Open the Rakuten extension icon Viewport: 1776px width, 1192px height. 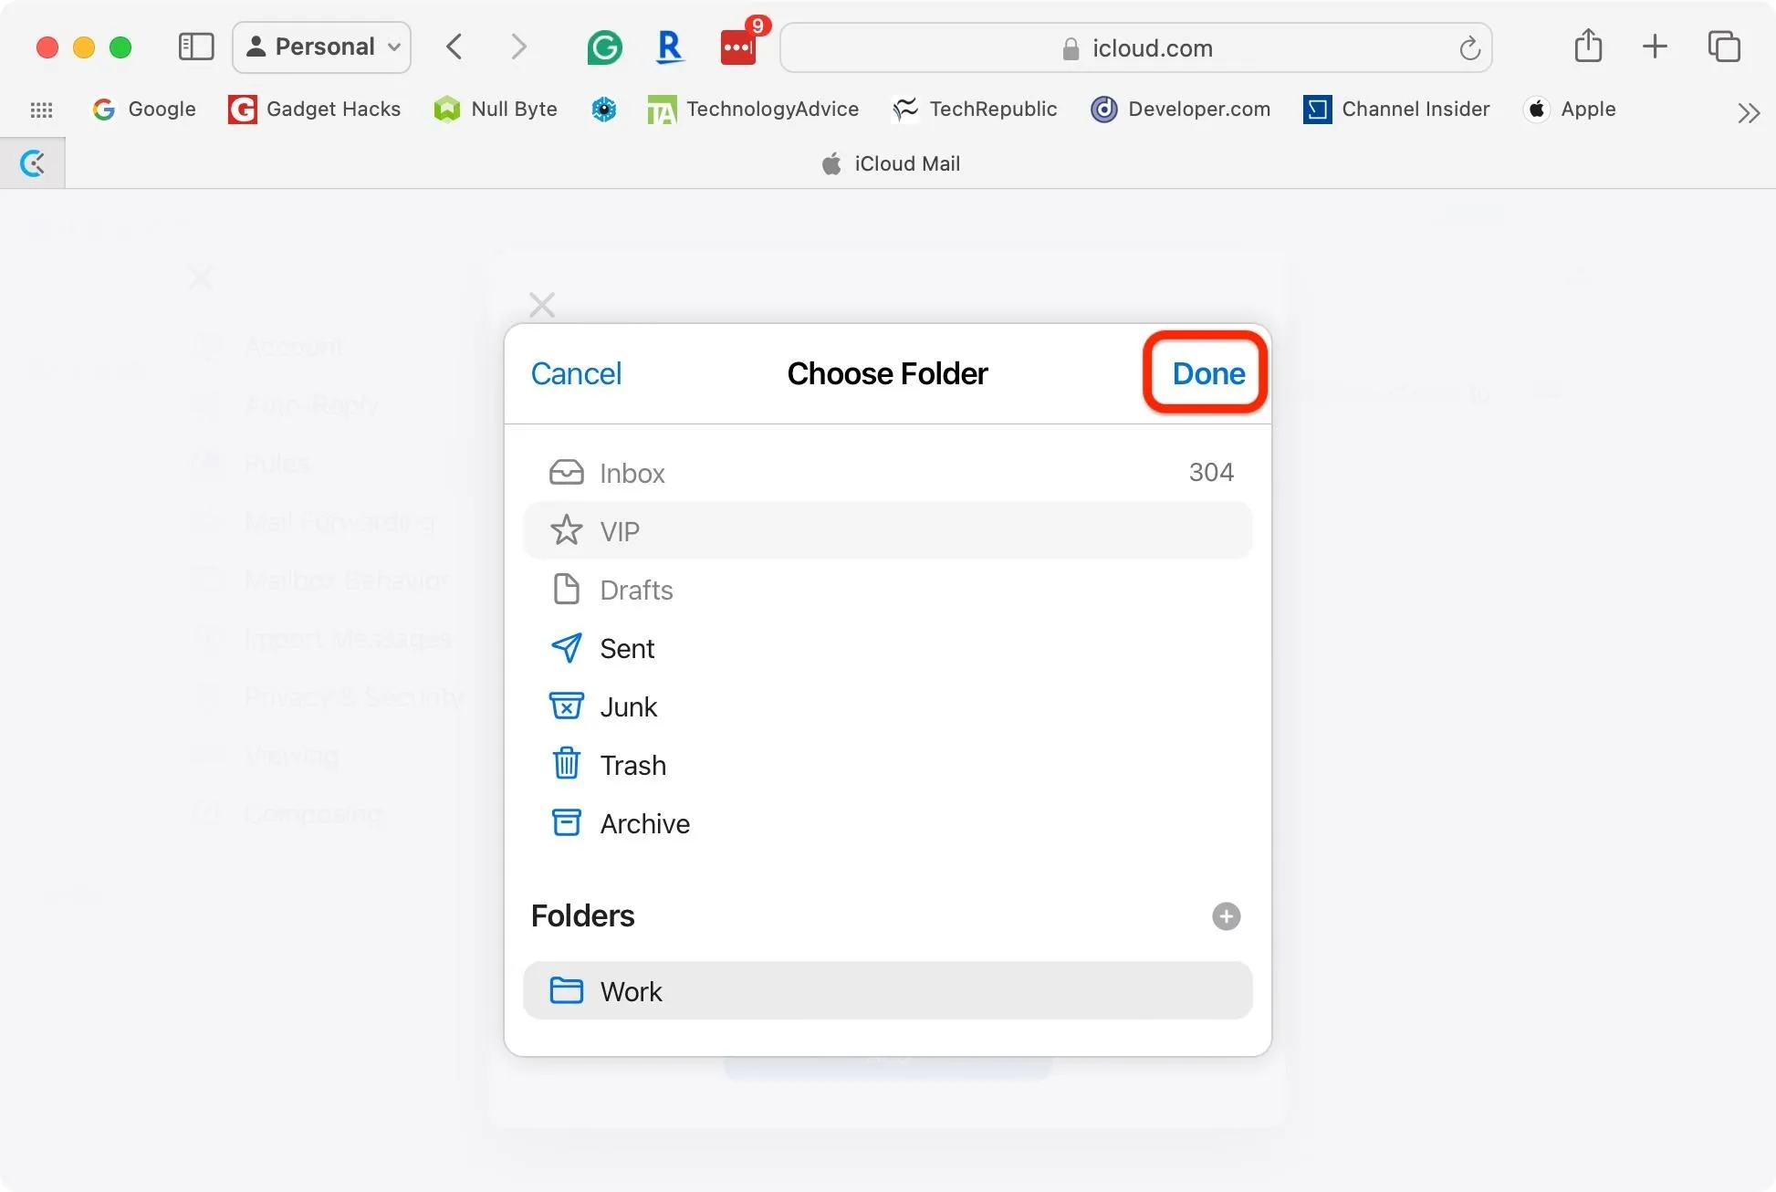point(671,47)
